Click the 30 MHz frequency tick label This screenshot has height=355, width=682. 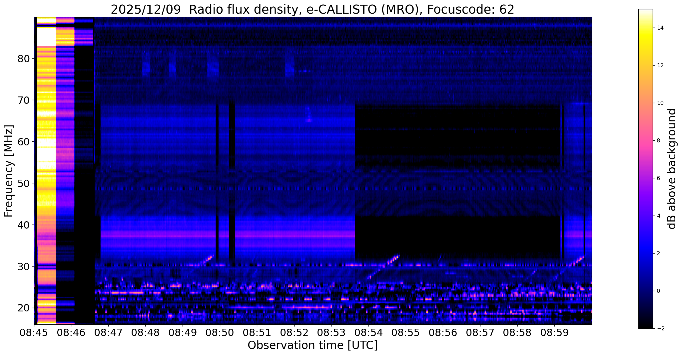tap(24, 266)
